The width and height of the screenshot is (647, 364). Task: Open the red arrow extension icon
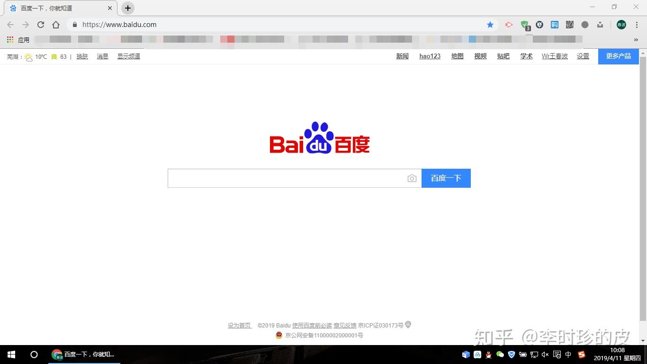509,25
